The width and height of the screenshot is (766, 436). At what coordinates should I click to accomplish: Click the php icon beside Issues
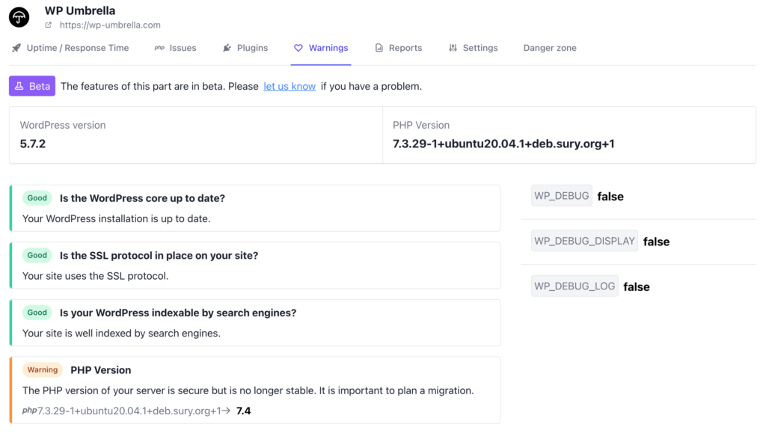pos(159,48)
